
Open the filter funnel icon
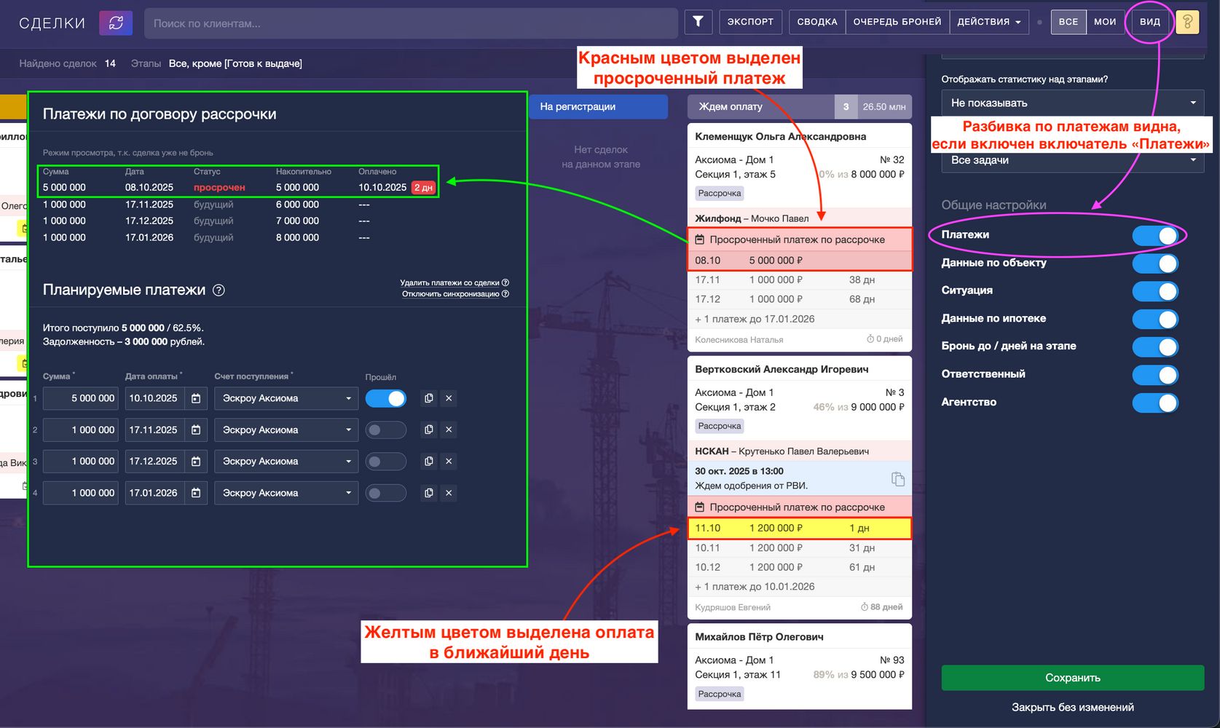tap(698, 22)
